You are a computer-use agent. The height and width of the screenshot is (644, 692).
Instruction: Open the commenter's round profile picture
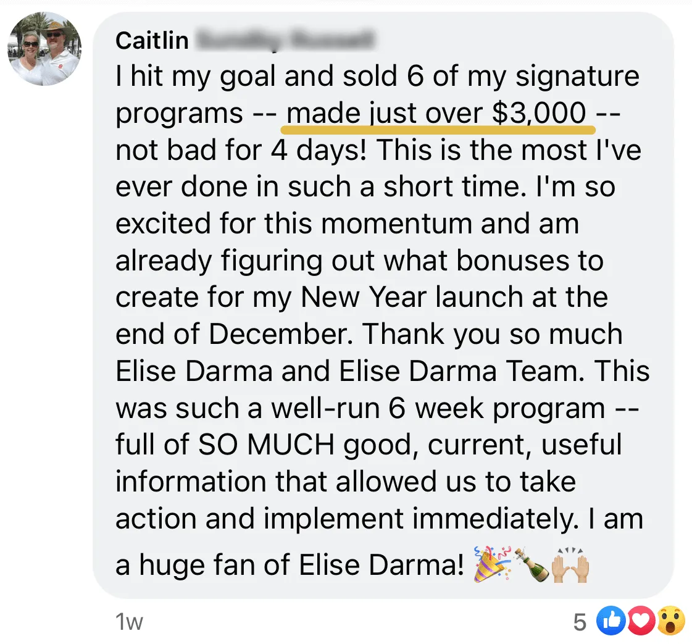click(44, 49)
